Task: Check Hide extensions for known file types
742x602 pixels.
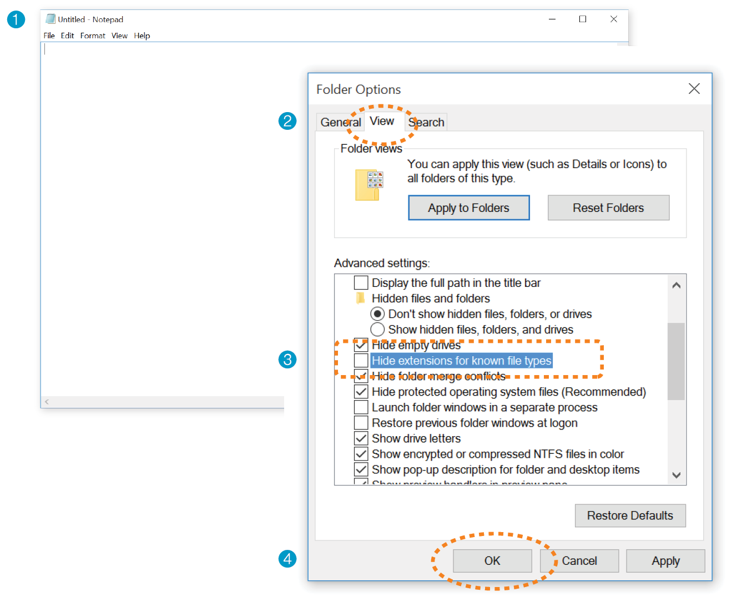Action: pyautogui.click(x=361, y=361)
